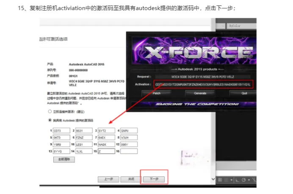Click activation code field 10 containing LES1
The height and width of the screenshot is (194, 293).
tap(84, 144)
